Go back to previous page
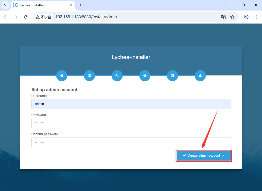262x191 pixels. (x=6, y=17)
